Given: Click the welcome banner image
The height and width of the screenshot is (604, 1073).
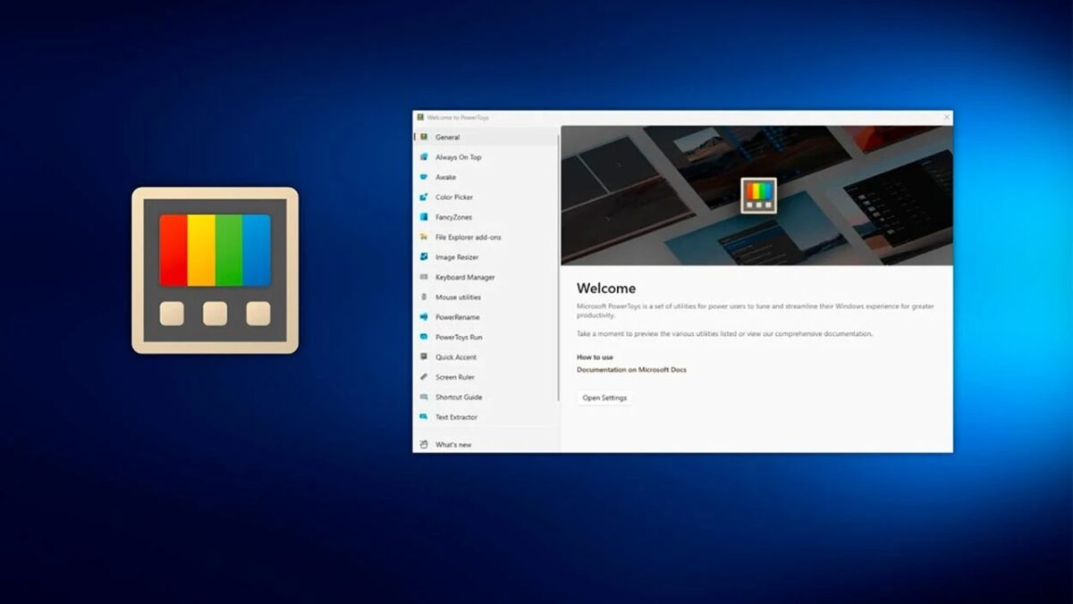Looking at the screenshot, I should 757,195.
